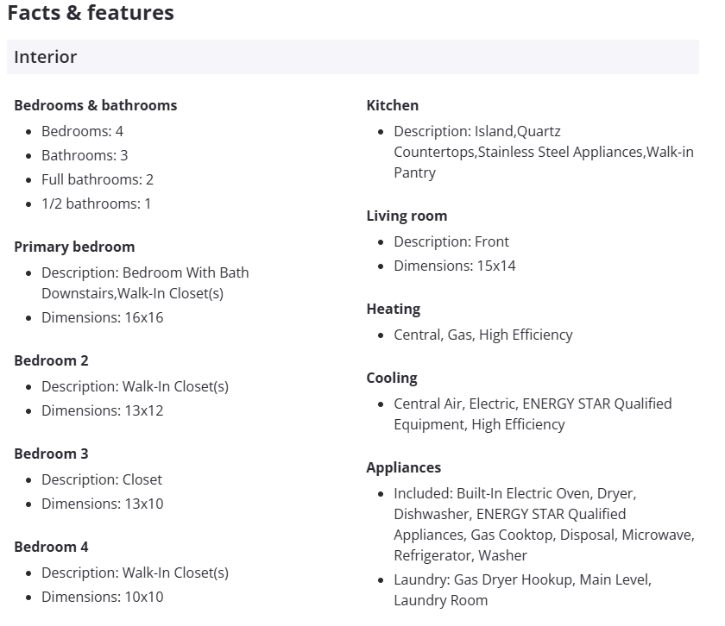
Task: Select the Dimensions: 13x12 text
Action: (x=102, y=410)
